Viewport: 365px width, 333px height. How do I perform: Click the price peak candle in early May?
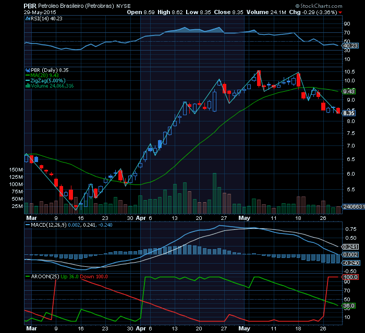[x=259, y=79]
